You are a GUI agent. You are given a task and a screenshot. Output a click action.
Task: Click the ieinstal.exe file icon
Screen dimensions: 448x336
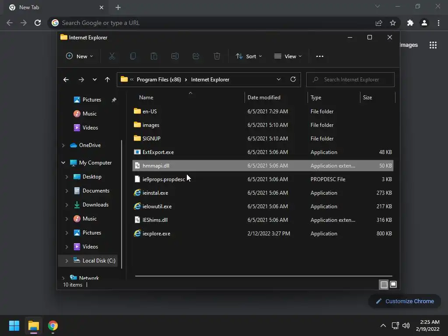tap(137, 193)
